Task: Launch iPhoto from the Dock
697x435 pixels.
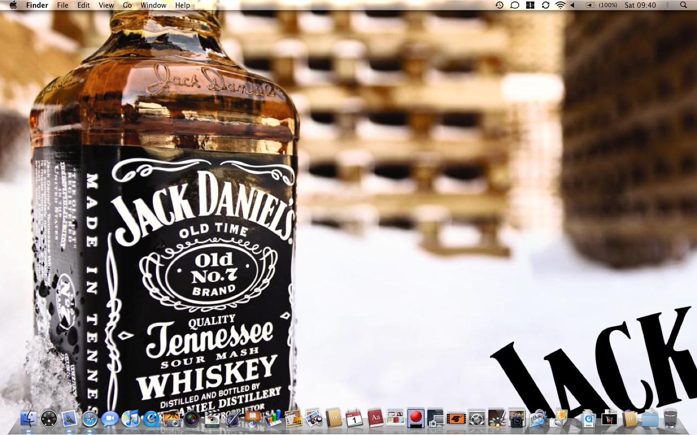Action: [x=171, y=419]
